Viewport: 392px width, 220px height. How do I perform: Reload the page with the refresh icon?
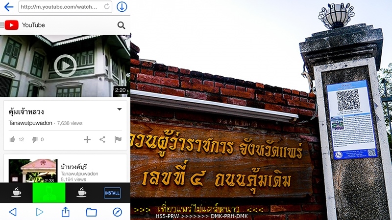107,6
